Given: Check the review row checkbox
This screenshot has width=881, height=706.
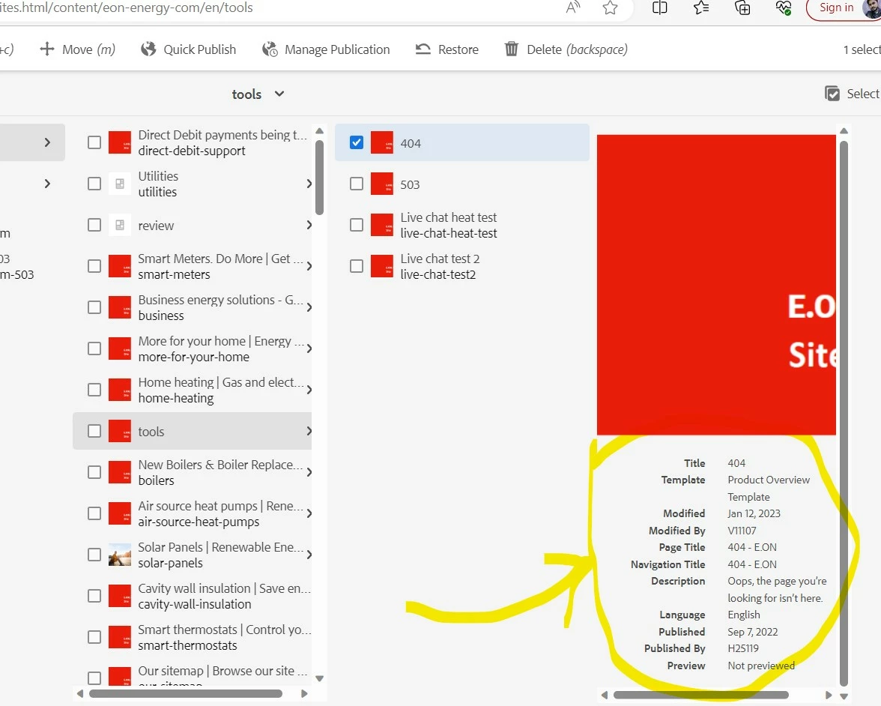Looking at the screenshot, I should coord(94,225).
